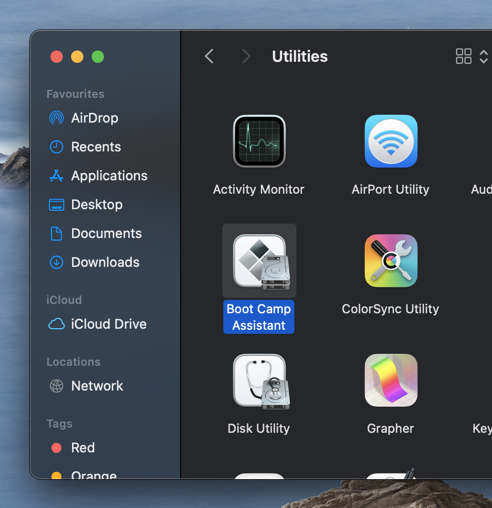
Task: Click the Activity Monitor label
Action: (259, 190)
